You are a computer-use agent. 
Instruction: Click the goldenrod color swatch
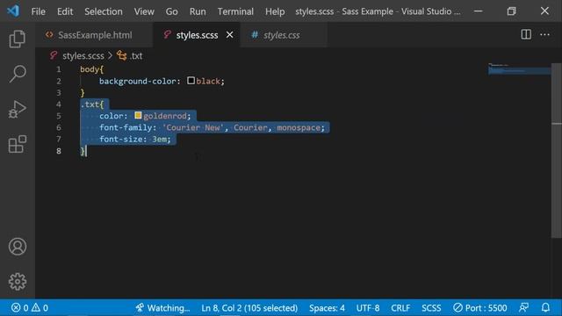(138, 115)
